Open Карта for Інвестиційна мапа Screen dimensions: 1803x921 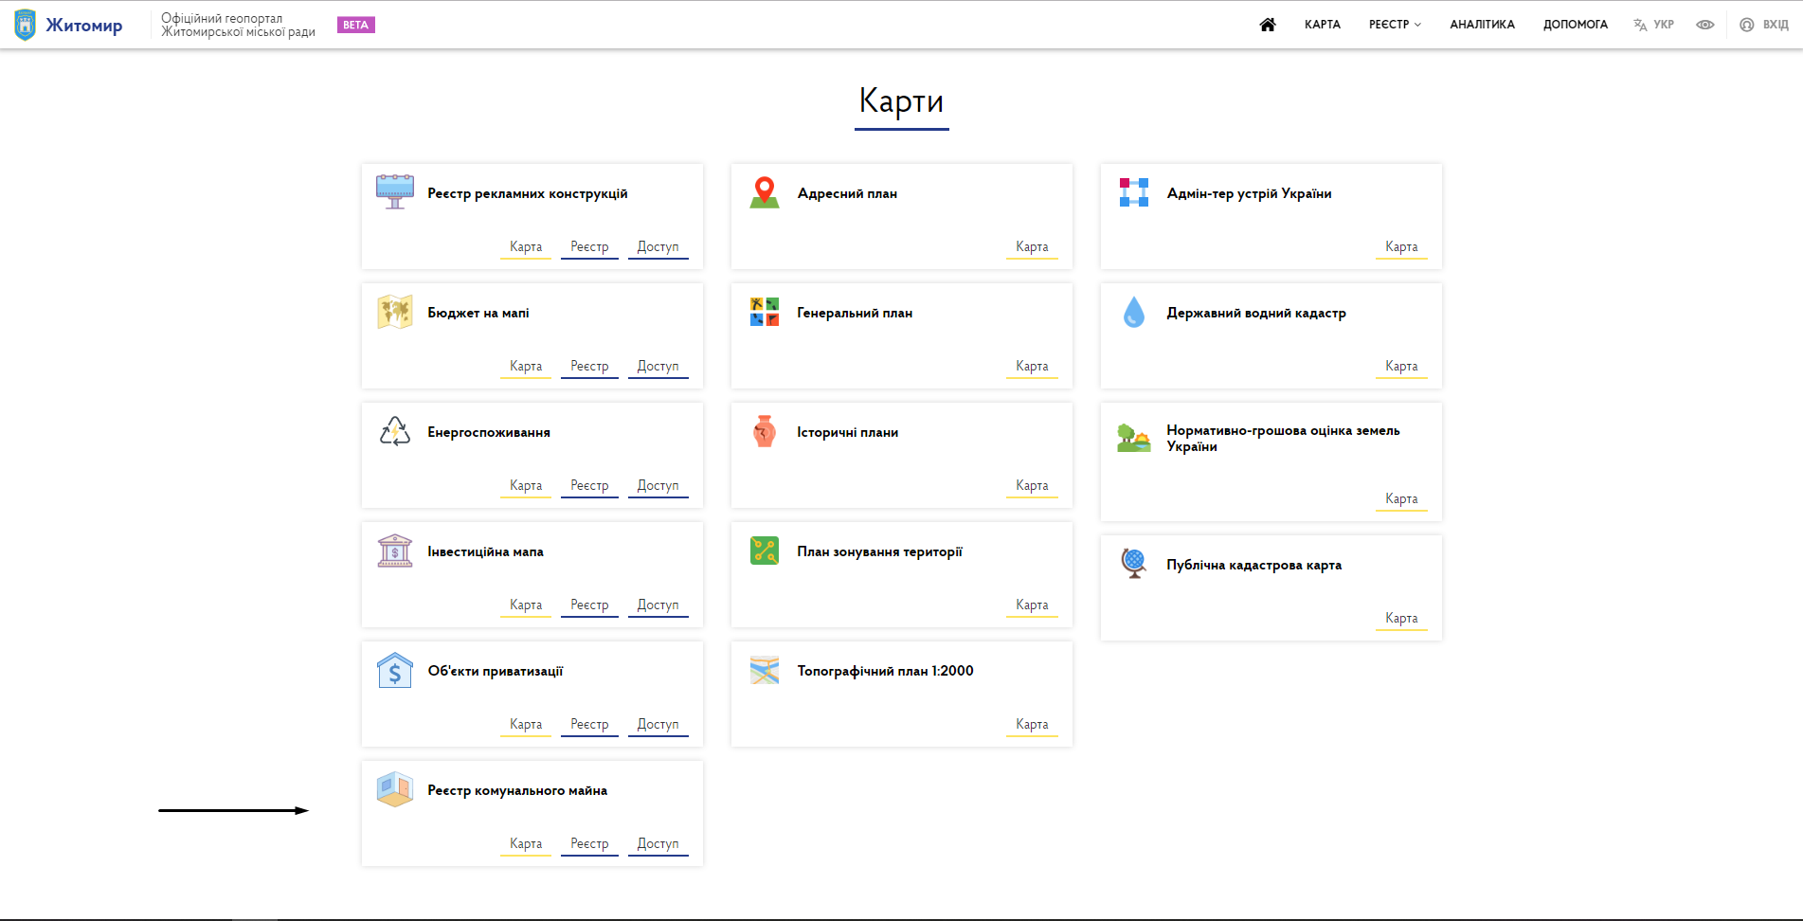[526, 605]
